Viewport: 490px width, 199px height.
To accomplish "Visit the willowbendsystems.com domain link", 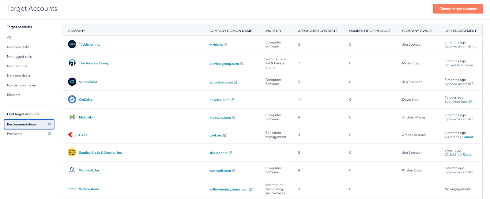I will coord(229,189).
